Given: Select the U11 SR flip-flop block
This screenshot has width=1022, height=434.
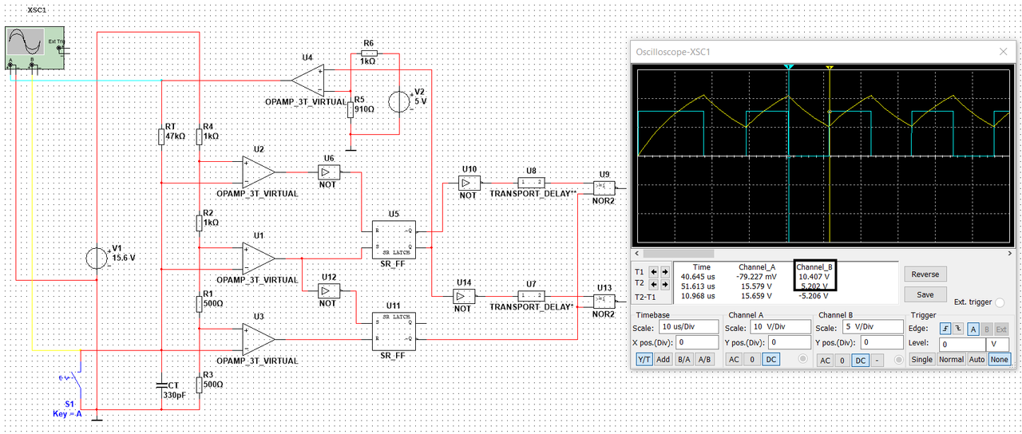Looking at the screenshot, I should (x=394, y=330).
